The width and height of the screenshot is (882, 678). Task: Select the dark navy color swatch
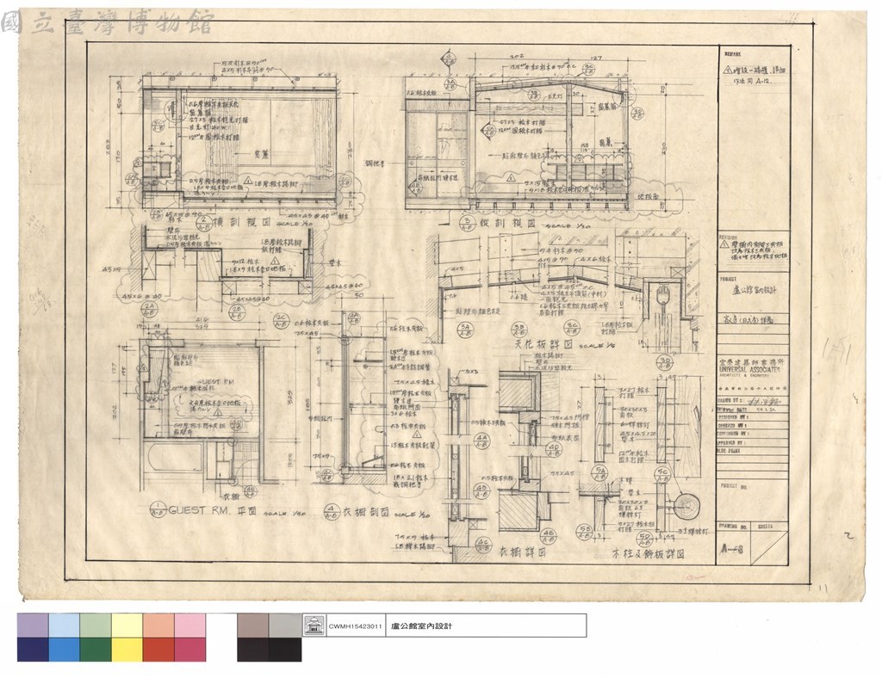[x=33, y=650]
